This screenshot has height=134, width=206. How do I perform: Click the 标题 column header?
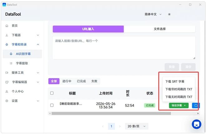click(x=72, y=93)
